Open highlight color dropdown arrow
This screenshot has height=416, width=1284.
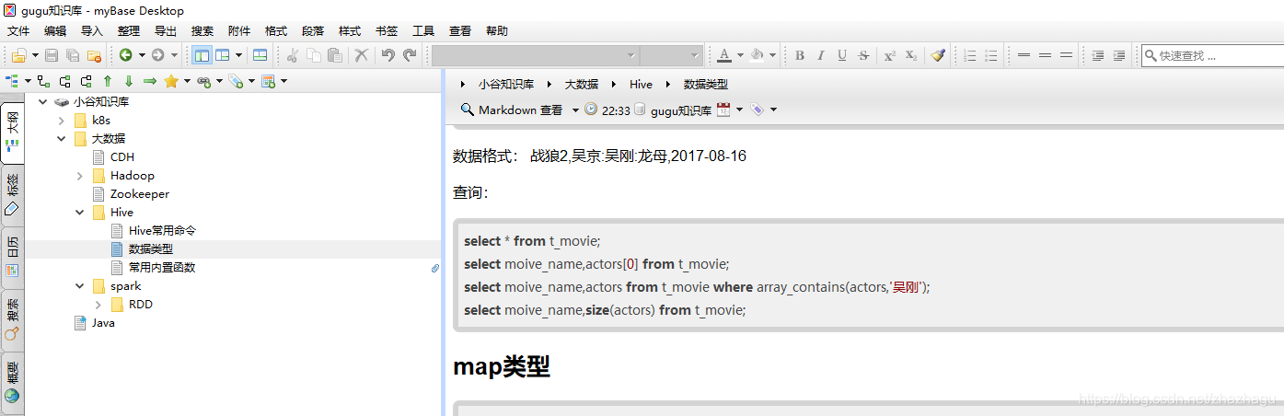[x=772, y=55]
